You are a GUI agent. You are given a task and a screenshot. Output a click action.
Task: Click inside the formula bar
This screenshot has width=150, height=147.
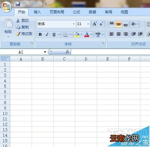pos(111,52)
